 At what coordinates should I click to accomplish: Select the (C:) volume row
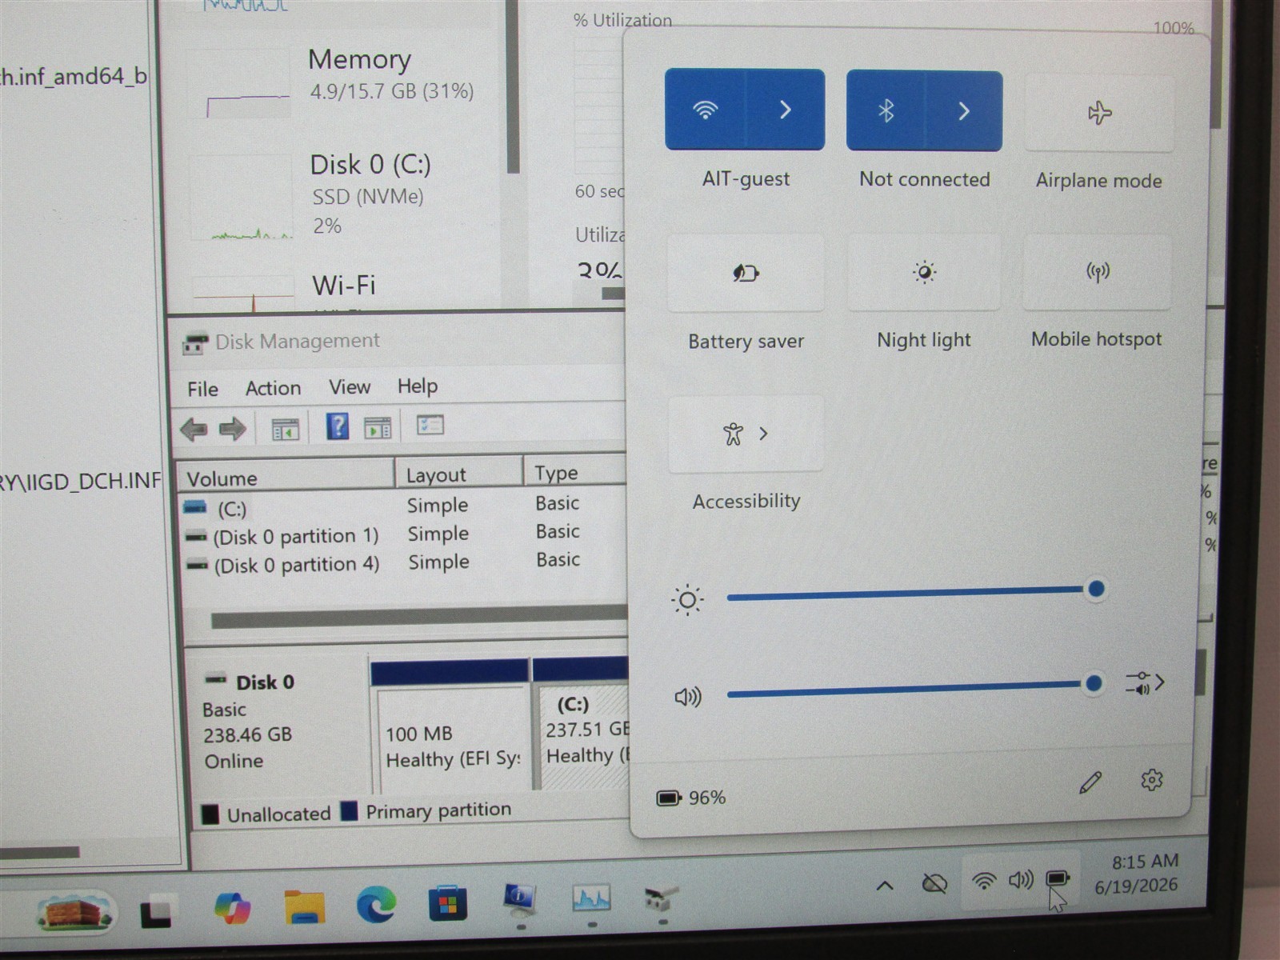pyautogui.click(x=404, y=506)
